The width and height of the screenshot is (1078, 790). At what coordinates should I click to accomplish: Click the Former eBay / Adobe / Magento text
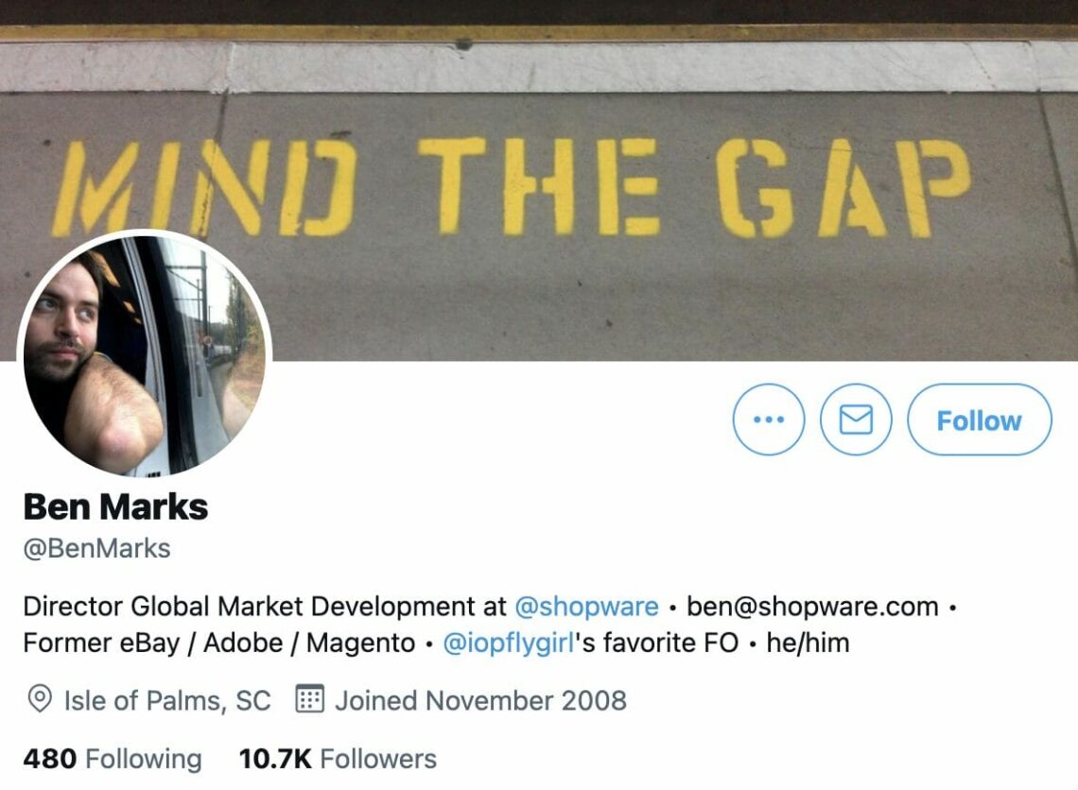click(219, 643)
